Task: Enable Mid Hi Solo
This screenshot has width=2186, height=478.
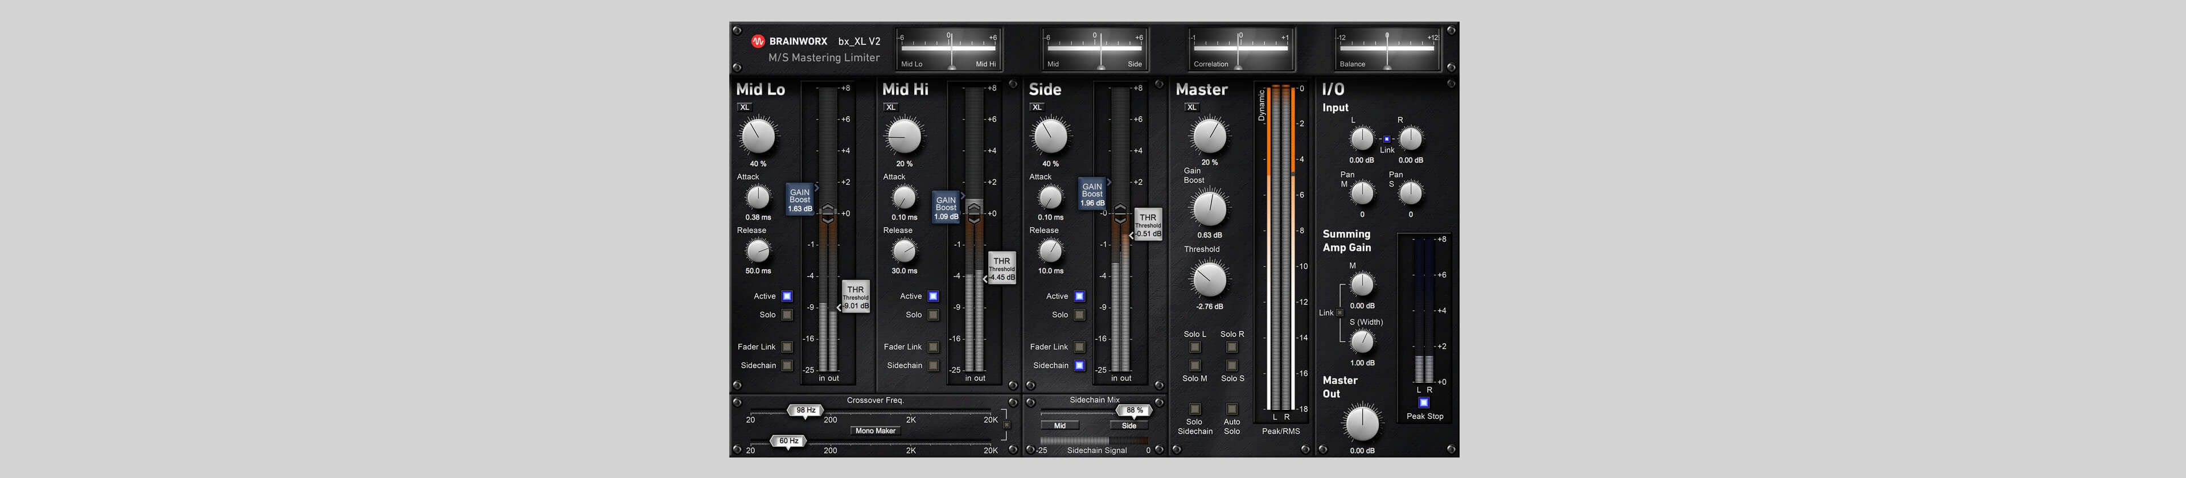Action: point(932,315)
